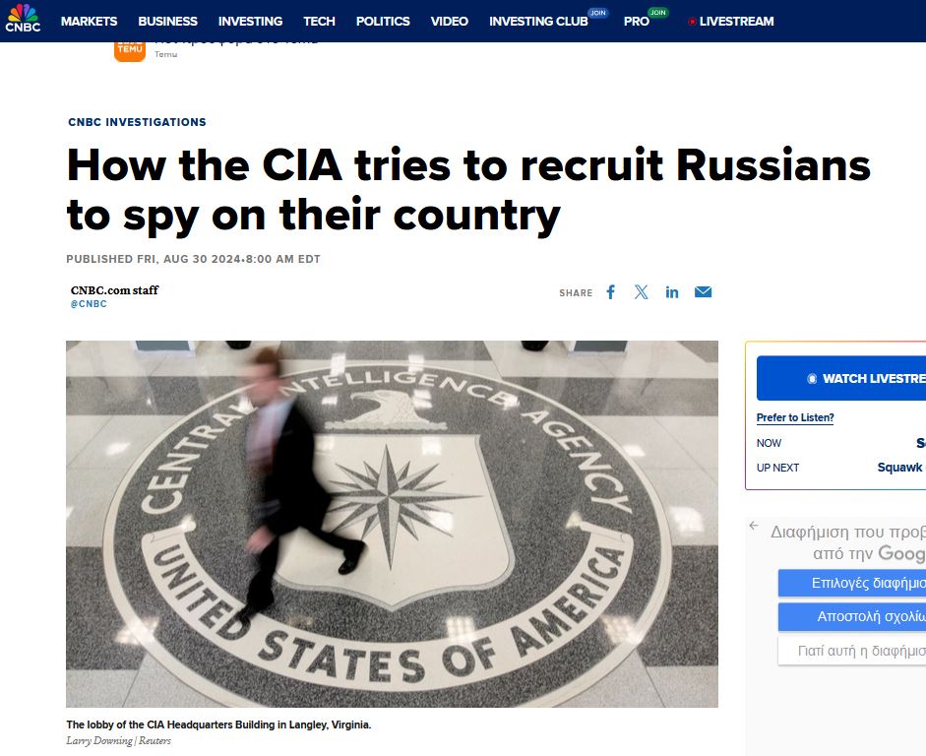The image size is (926, 756).
Task: Open CNBC Investigations section link
Action: [x=137, y=122]
